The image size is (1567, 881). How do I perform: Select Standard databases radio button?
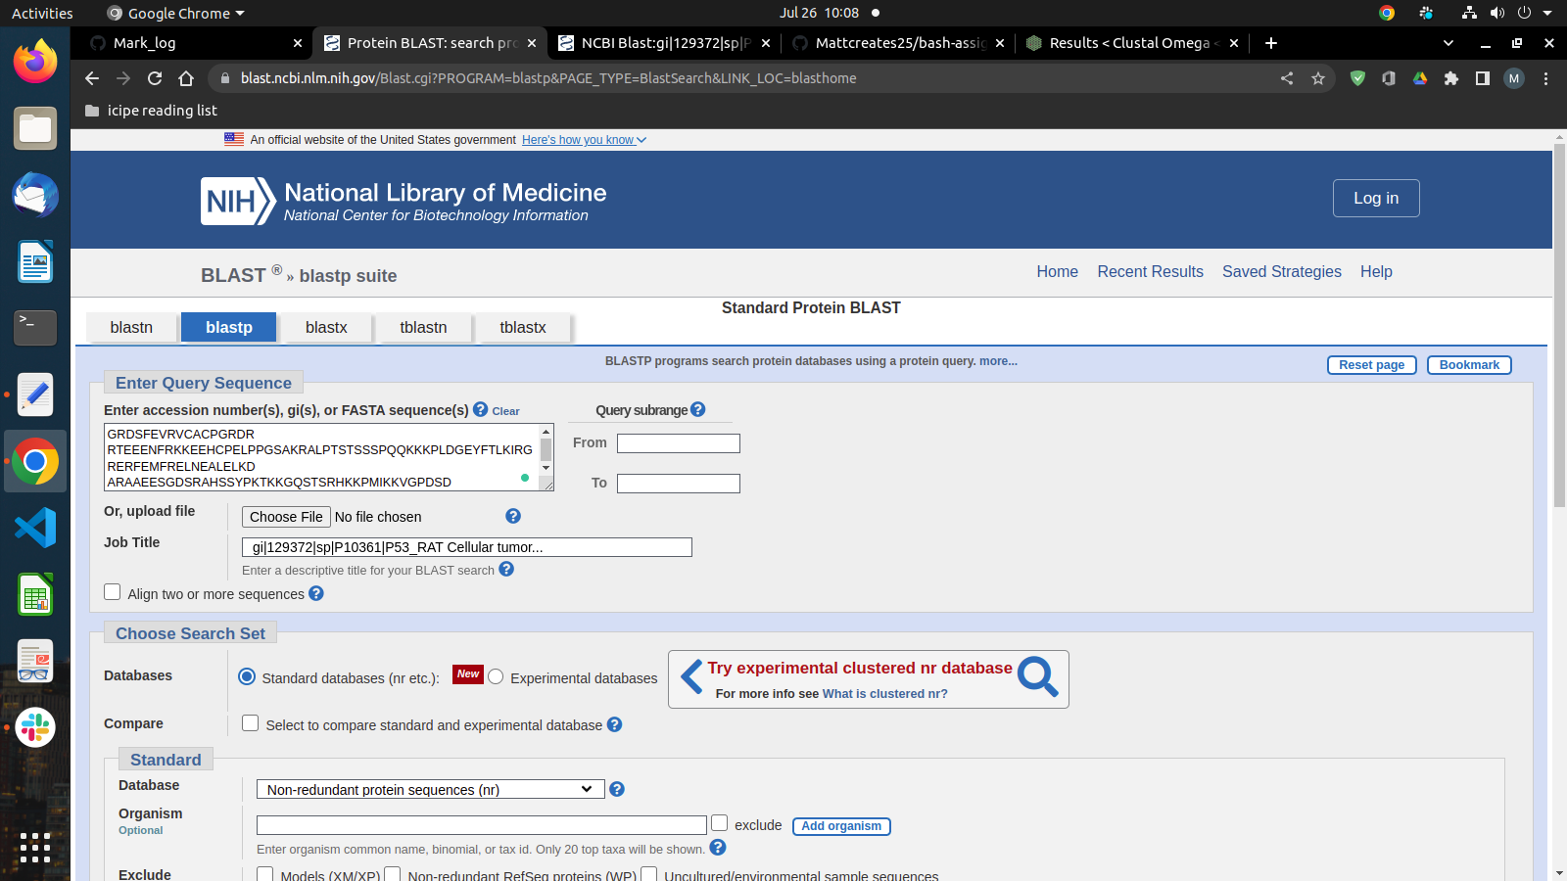point(247,676)
